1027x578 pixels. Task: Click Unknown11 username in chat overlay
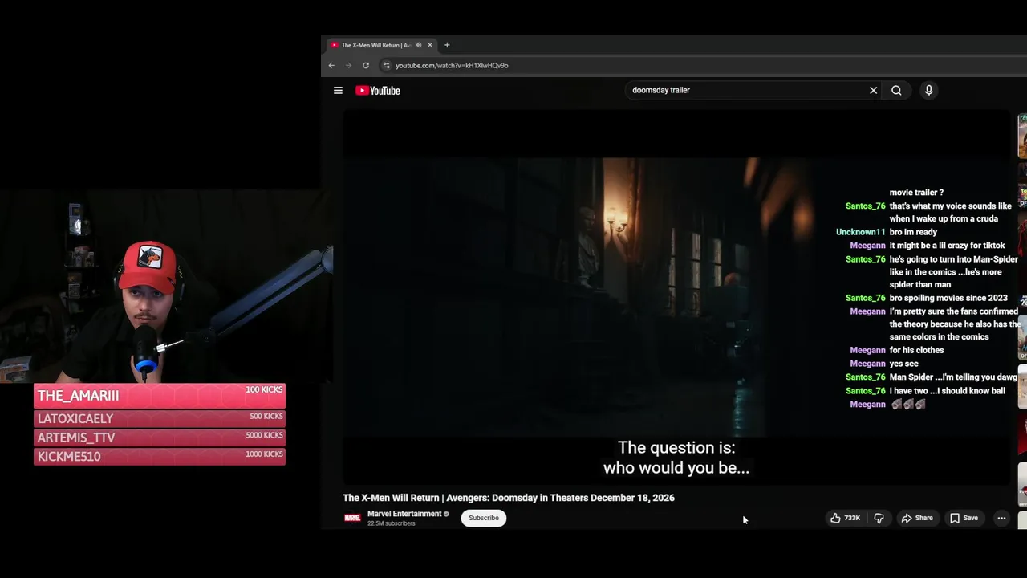[x=860, y=232]
